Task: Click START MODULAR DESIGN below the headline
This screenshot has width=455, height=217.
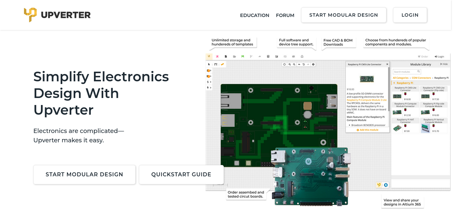Action: point(84,174)
